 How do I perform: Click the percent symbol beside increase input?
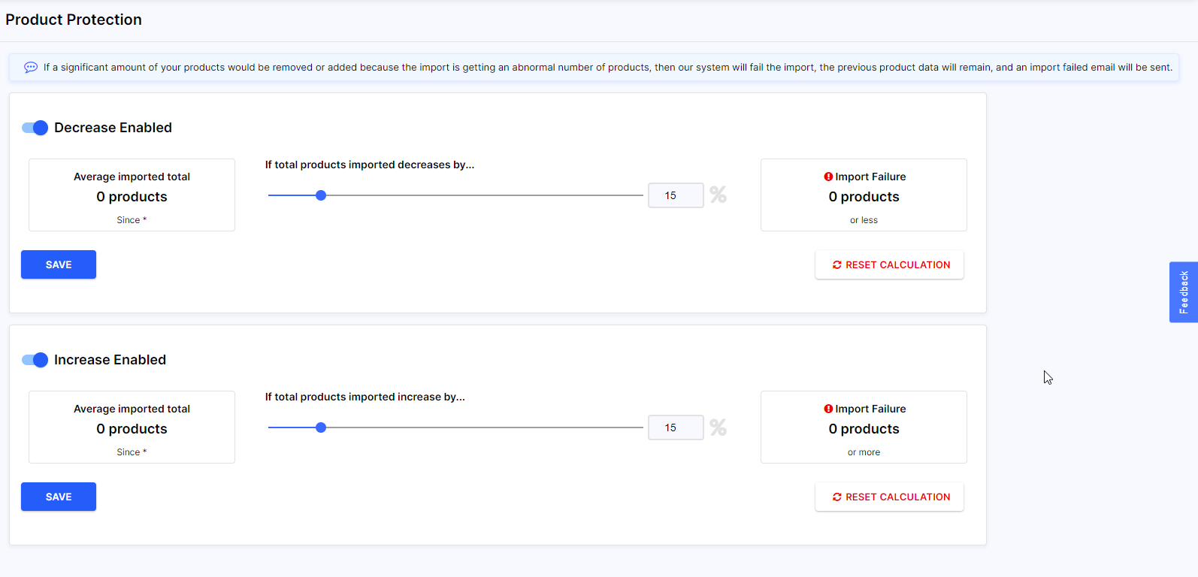[x=718, y=427]
